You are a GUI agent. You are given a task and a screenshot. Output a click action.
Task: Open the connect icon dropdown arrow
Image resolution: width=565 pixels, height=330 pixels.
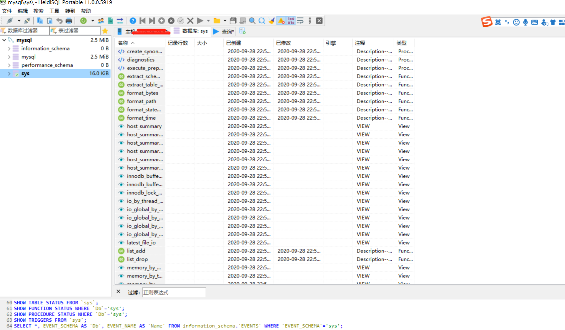[x=19, y=21]
